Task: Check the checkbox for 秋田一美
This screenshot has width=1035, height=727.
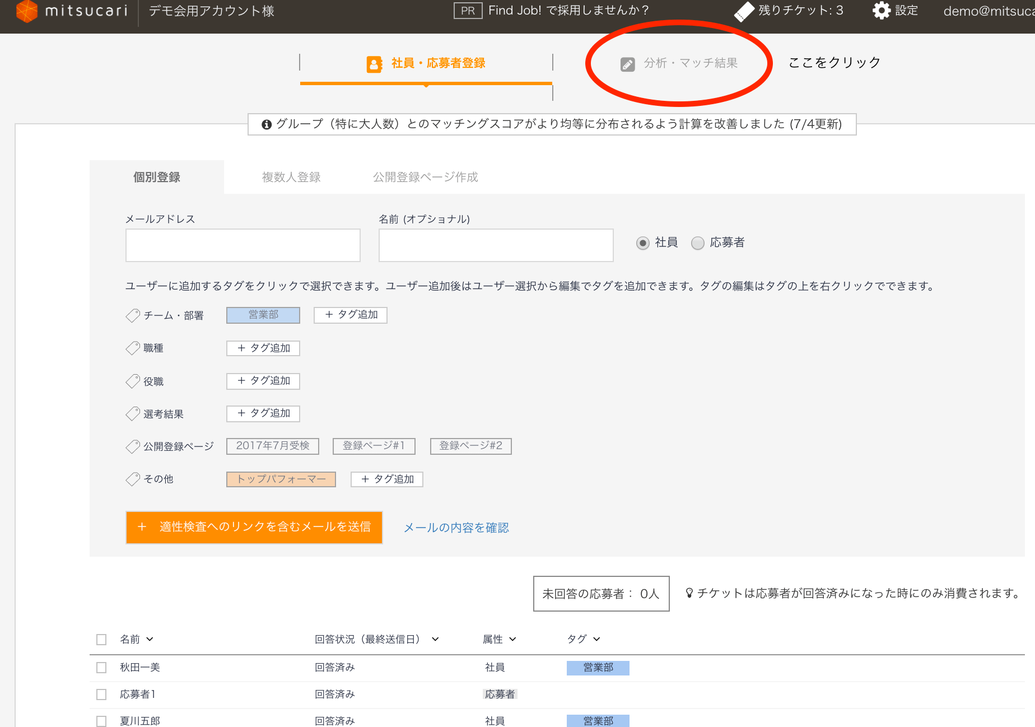Action: (x=101, y=668)
